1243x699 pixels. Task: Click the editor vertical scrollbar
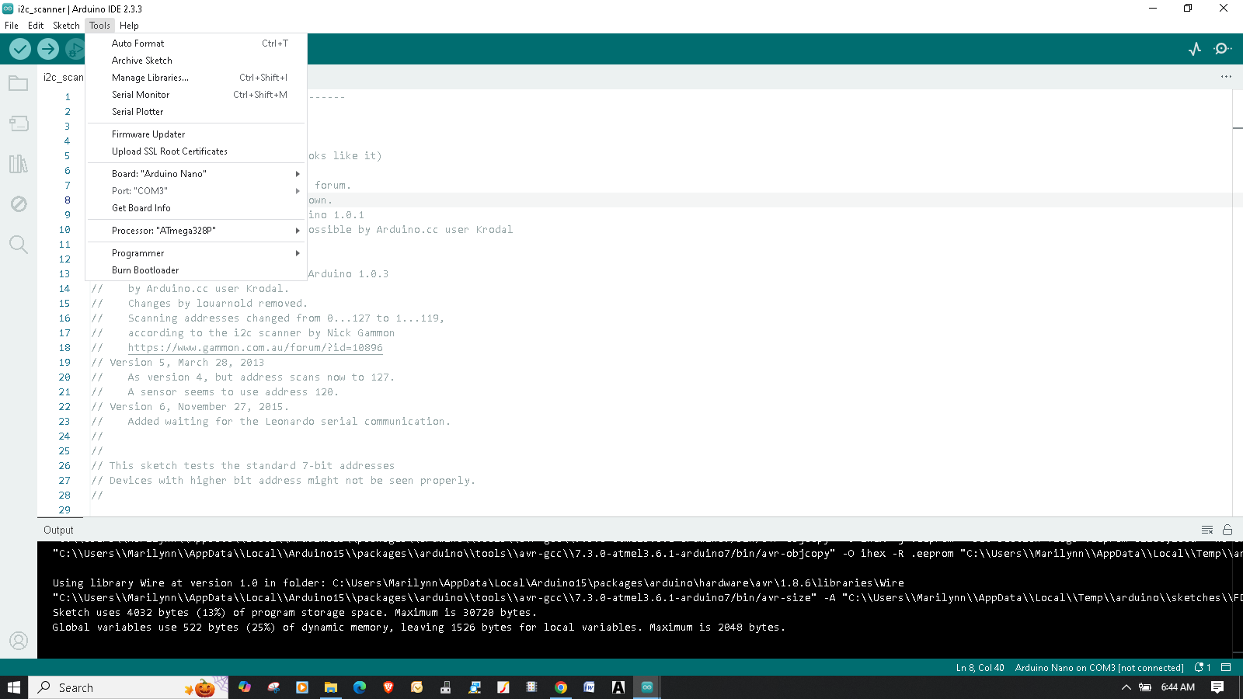click(1238, 303)
